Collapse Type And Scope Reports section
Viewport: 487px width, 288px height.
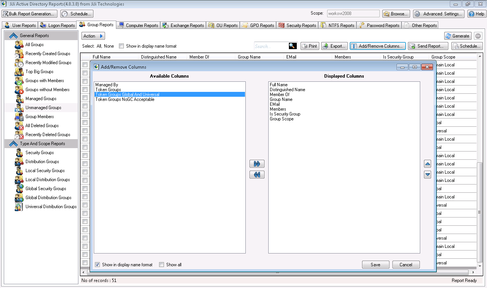14,144
